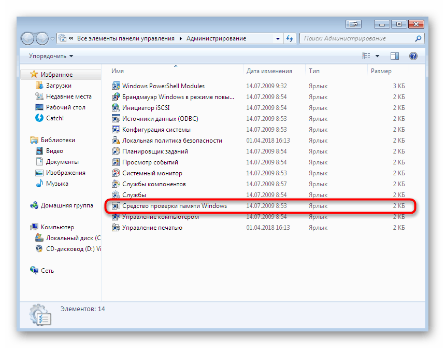Open the Упорядочить dropdown menu
Viewport: 445px width, 348px height.
coord(51,56)
